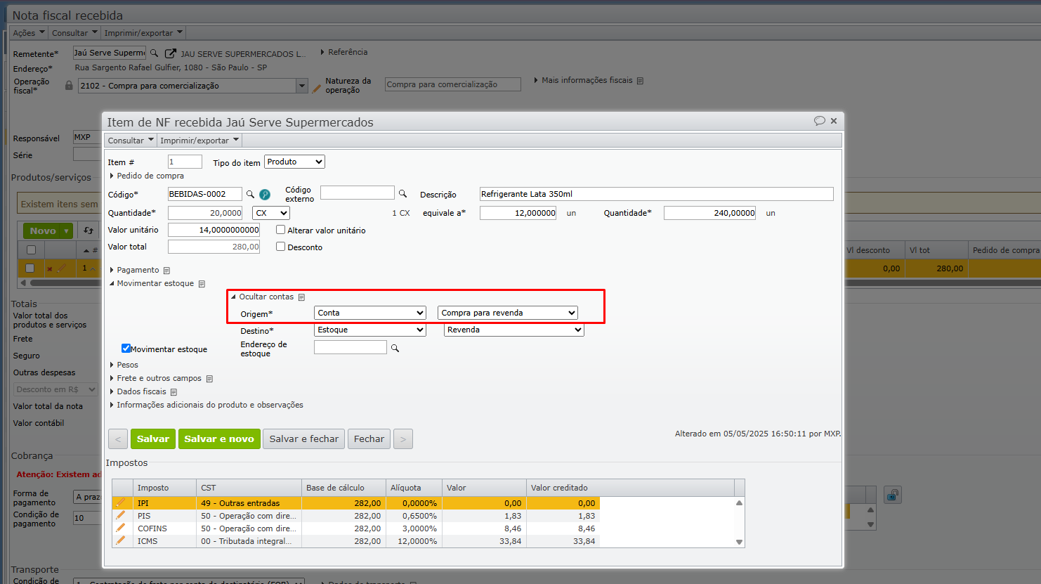The image size is (1041, 584).
Task: Click the Salvar e fechar button
Action: (303, 439)
